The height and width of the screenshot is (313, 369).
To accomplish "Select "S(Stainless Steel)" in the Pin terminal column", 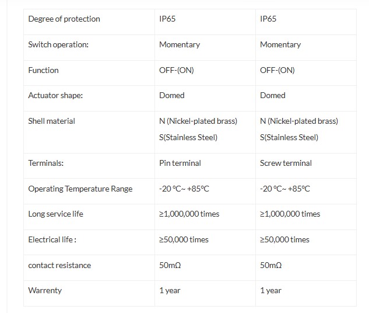I will [188, 137].
